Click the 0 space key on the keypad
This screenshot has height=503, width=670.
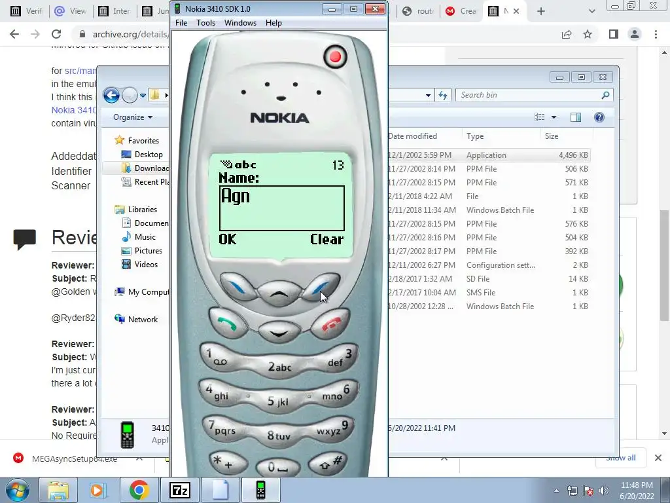(x=277, y=468)
